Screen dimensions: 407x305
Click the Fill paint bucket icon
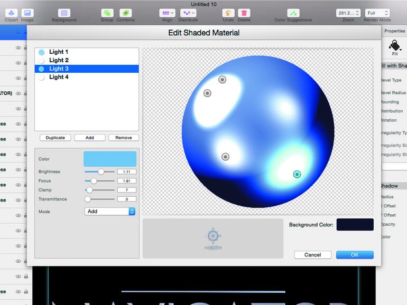395,46
